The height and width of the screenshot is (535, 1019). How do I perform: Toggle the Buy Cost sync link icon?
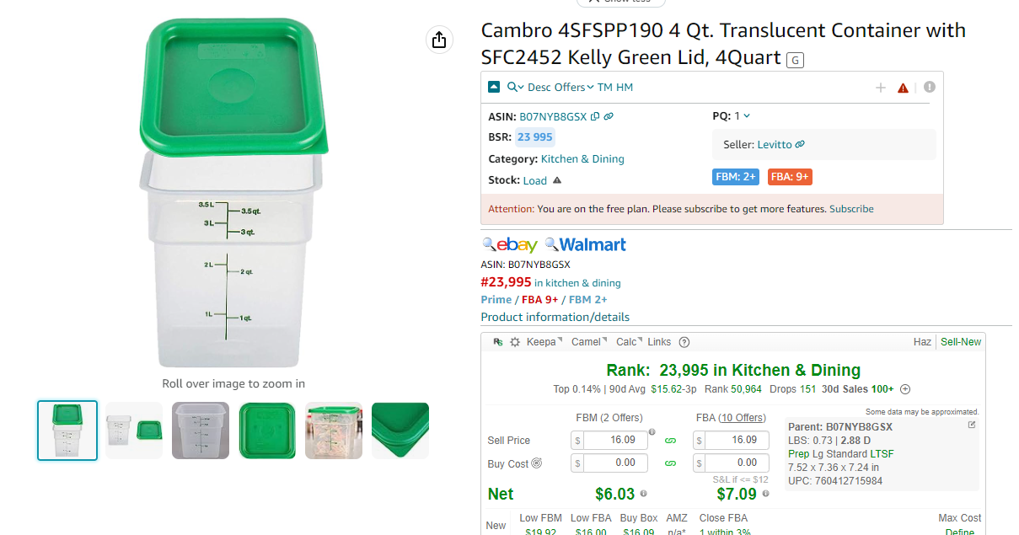tap(671, 463)
